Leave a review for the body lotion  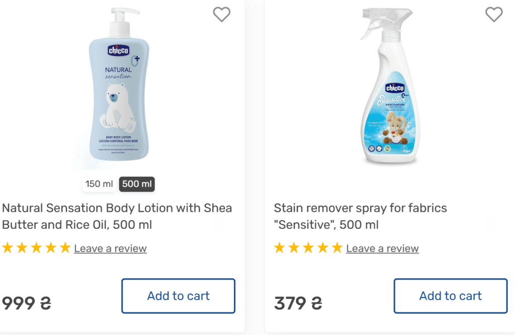tap(110, 248)
